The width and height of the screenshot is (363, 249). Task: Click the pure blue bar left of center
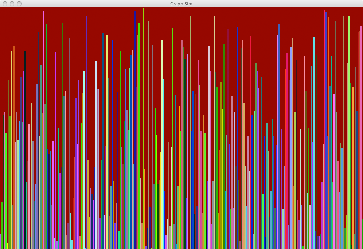coord(112,101)
